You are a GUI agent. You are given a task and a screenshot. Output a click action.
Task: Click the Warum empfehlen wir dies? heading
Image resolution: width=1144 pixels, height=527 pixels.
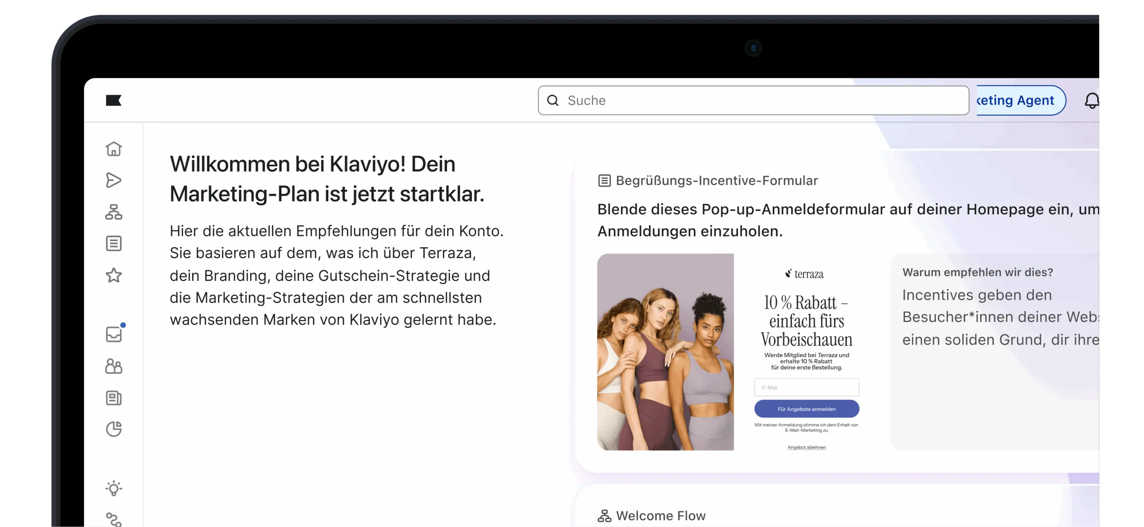click(x=977, y=272)
